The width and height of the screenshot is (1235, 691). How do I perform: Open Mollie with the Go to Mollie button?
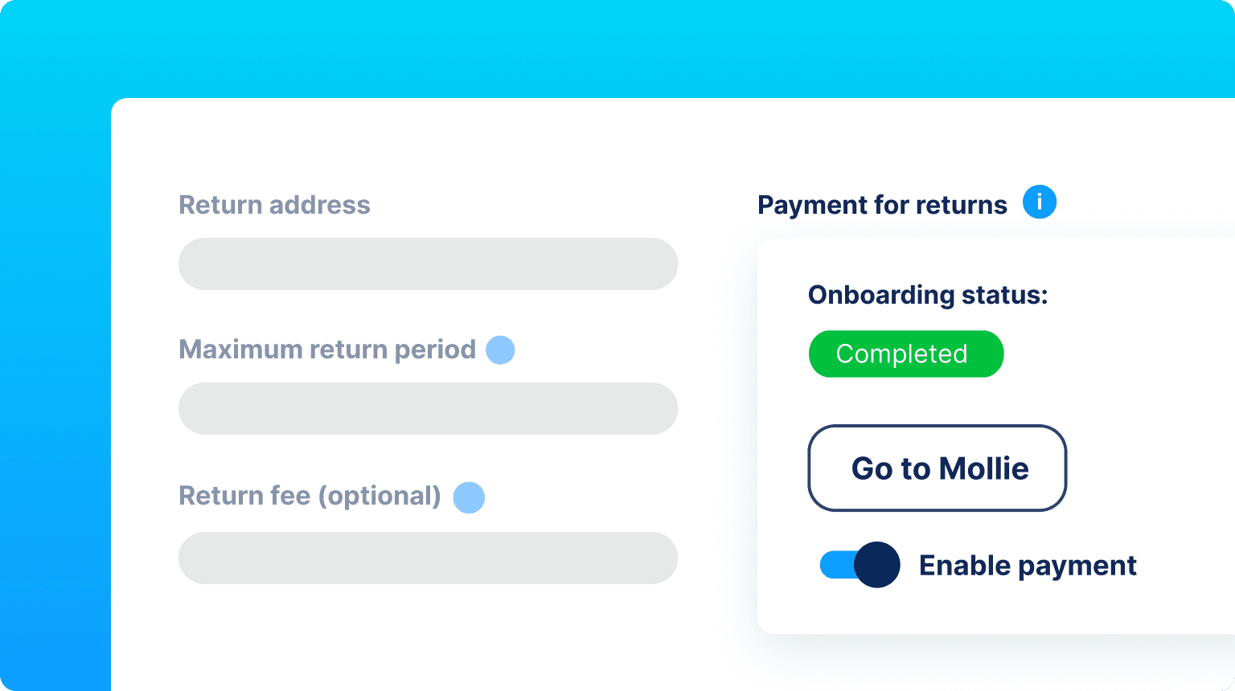coord(938,468)
